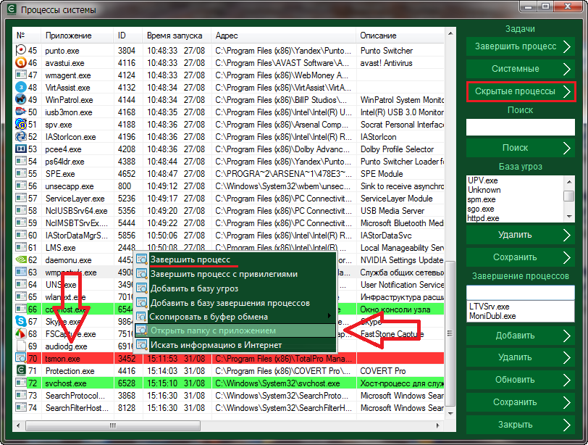Select 'Добавить в базу завершения процессов'
This screenshot has height=445, width=588.
(235, 302)
